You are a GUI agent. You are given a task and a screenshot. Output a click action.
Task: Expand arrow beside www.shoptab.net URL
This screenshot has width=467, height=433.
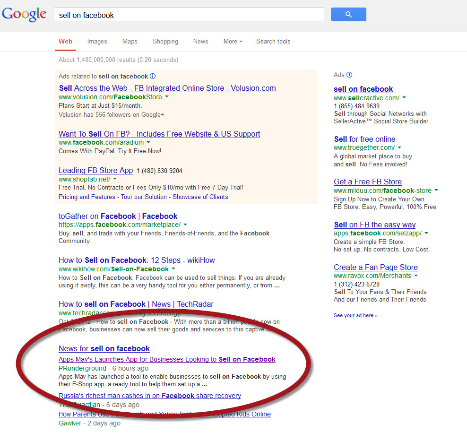pyautogui.click(x=115, y=179)
